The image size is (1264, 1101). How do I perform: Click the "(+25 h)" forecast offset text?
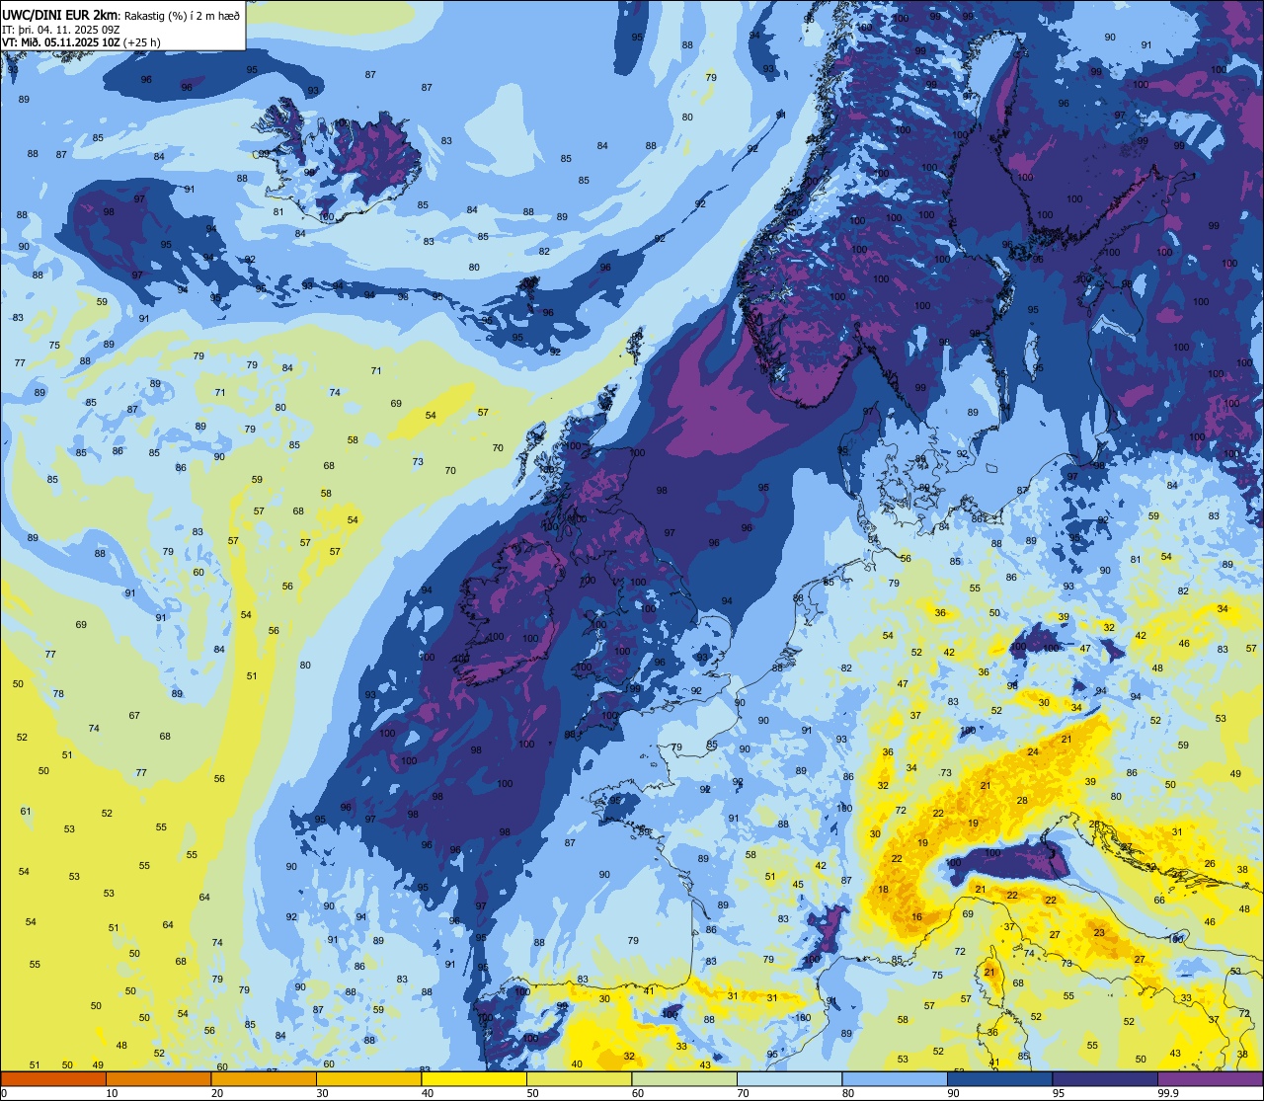(x=142, y=42)
